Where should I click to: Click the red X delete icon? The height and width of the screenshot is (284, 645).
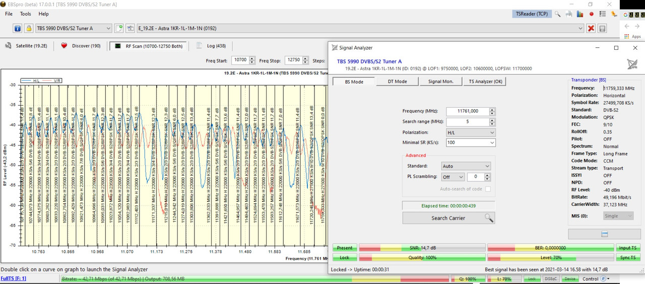coord(591,28)
